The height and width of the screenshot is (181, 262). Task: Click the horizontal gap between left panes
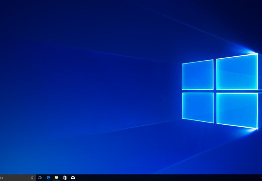pyautogui.click(x=198, y=91)
